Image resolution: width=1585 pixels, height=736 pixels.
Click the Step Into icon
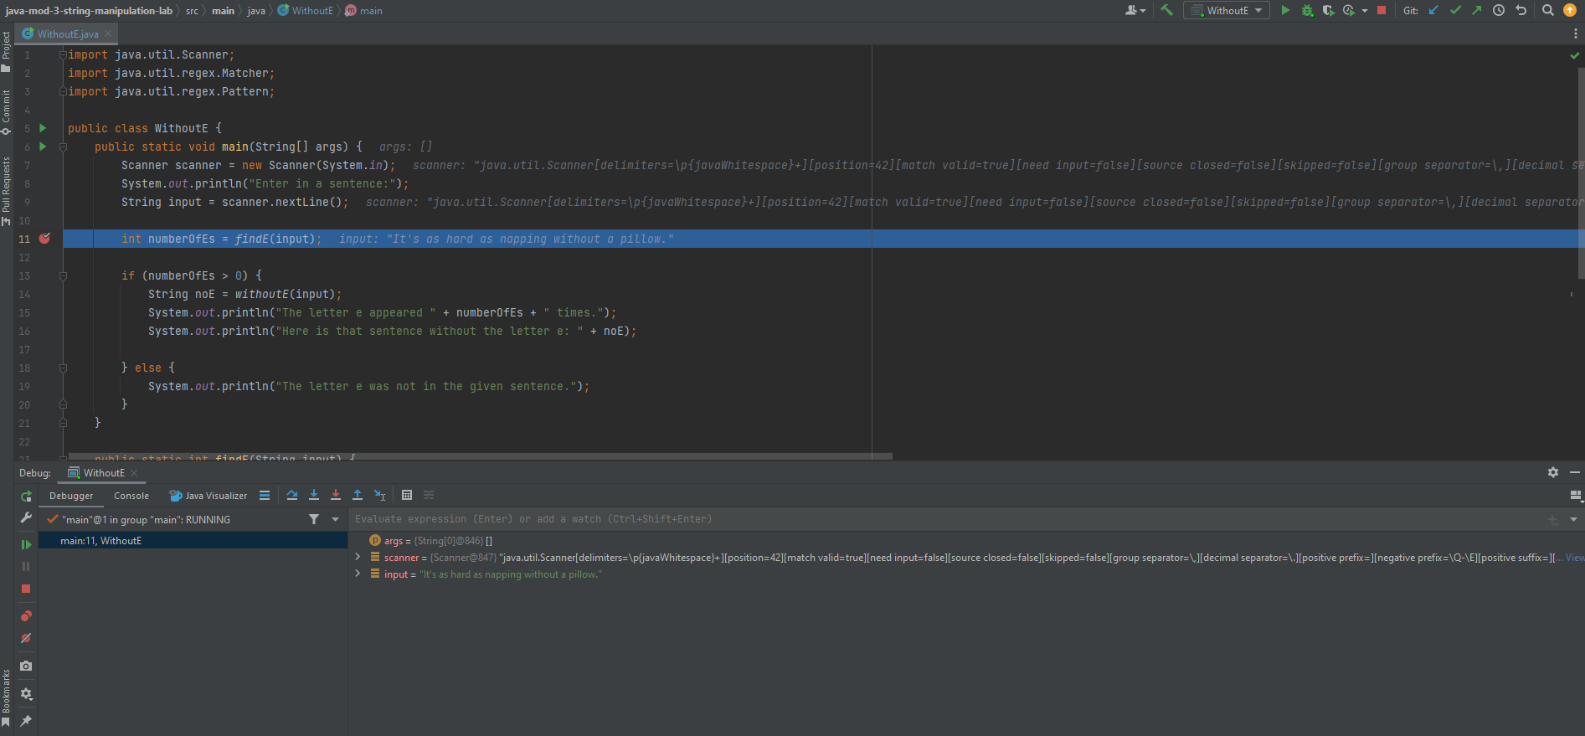[314, 495]
